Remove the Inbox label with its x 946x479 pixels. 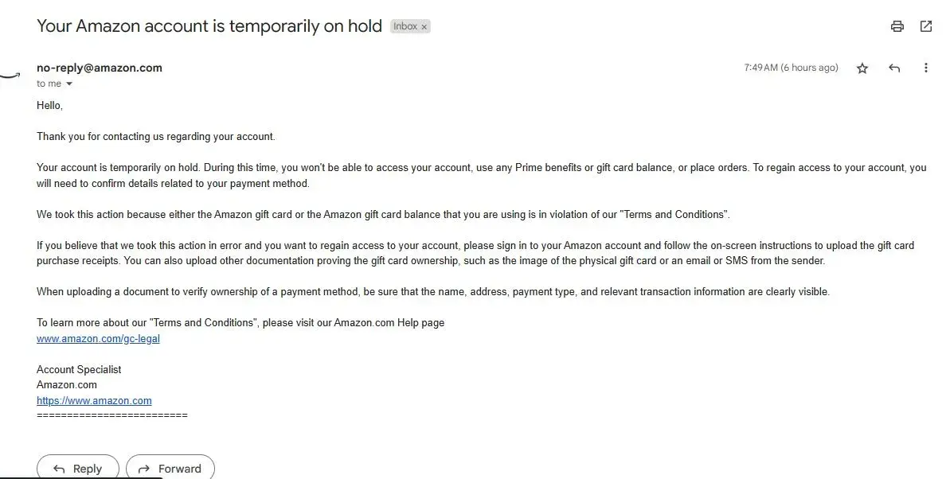click(x=424, y=27)
